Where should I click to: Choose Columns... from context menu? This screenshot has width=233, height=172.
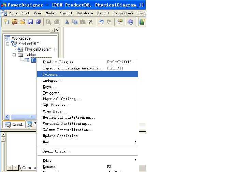88,74
